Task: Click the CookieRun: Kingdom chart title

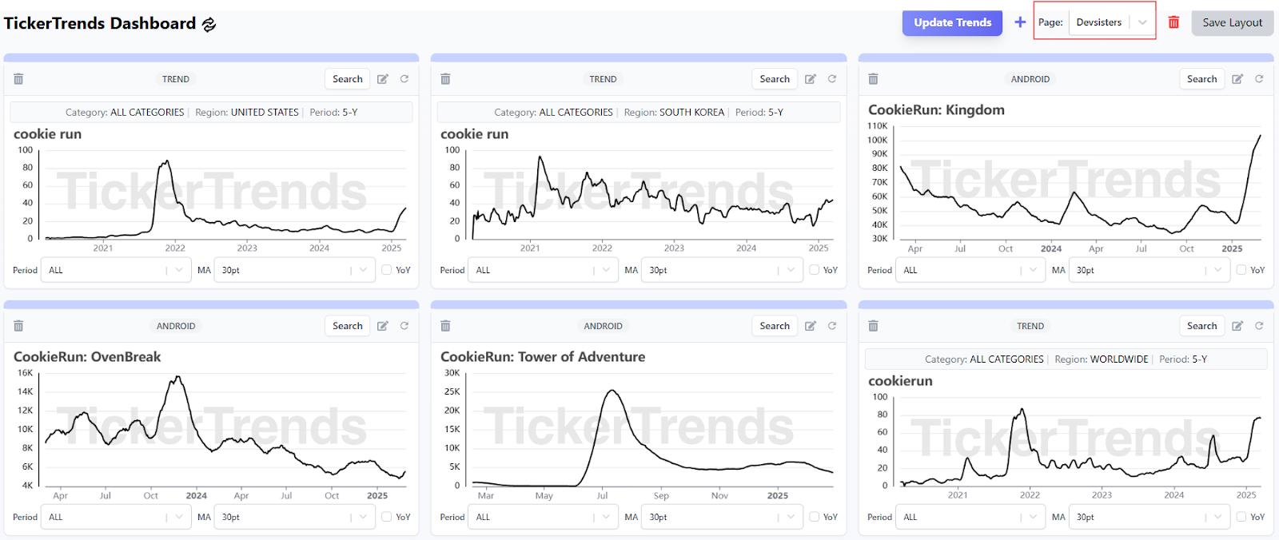Action: [936, 109]
